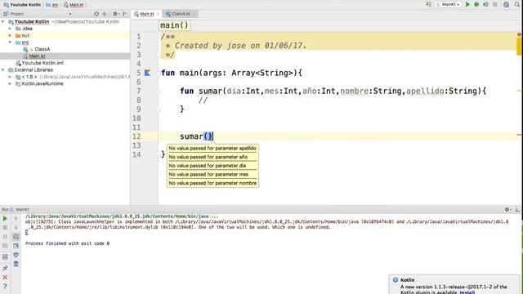The height and width of the screenshot is (294, 523).
Task: Select Main.kt in the project tree
Action: 37,56
